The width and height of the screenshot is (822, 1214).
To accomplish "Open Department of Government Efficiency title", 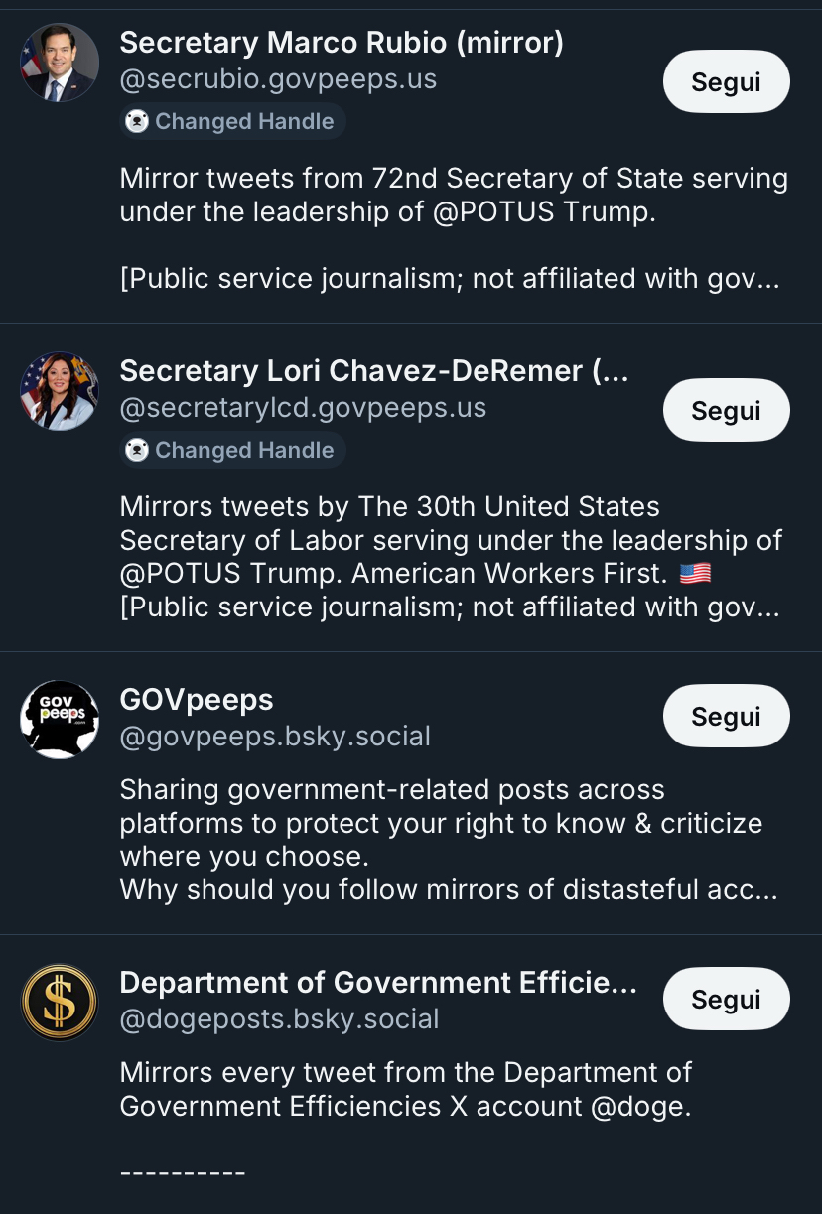I will point(377,983).
